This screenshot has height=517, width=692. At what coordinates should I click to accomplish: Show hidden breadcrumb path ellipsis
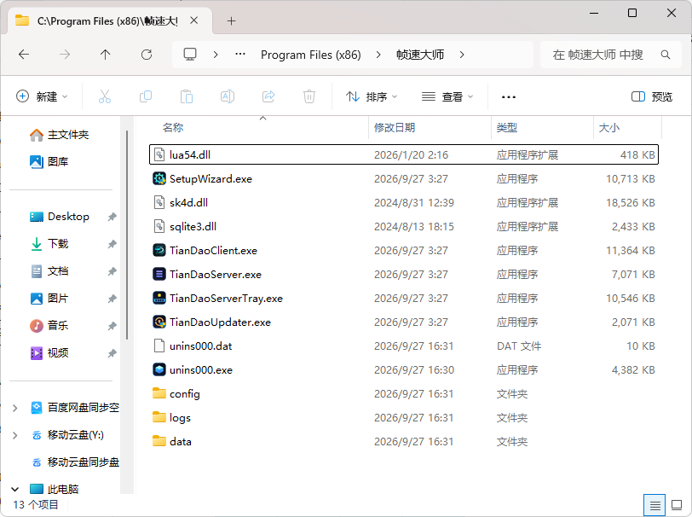point(240,55)
